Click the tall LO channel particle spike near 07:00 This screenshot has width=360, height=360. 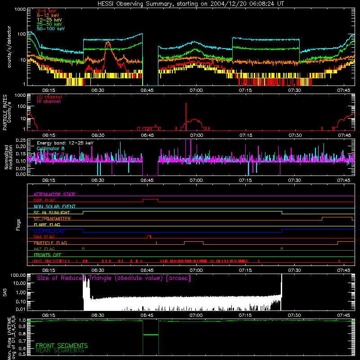point(186,117)
